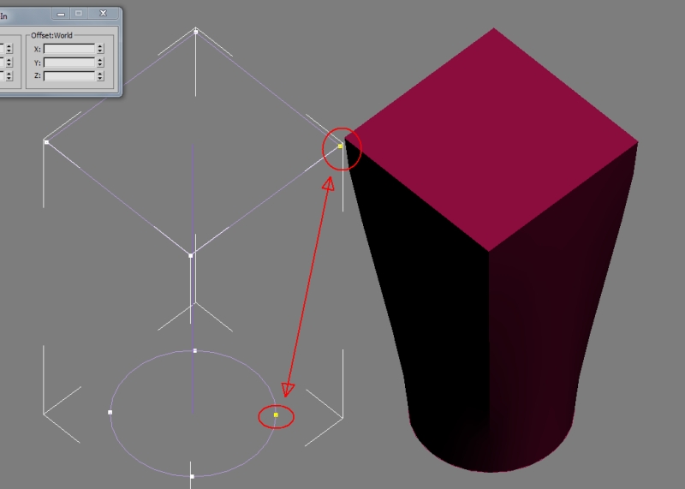Select the magenta lofted 3D object
Image resolution: width=685 pixels, height=489 pixels.
click(x=491, y=250)
